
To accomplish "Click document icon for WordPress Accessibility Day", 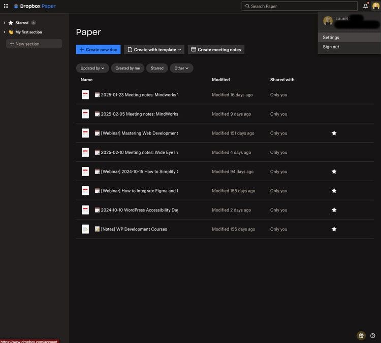I will (85, 210).
